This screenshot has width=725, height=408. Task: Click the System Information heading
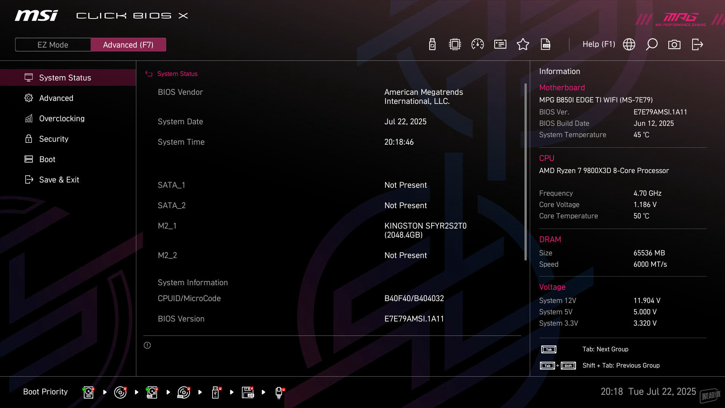click(x=193, y=283)
